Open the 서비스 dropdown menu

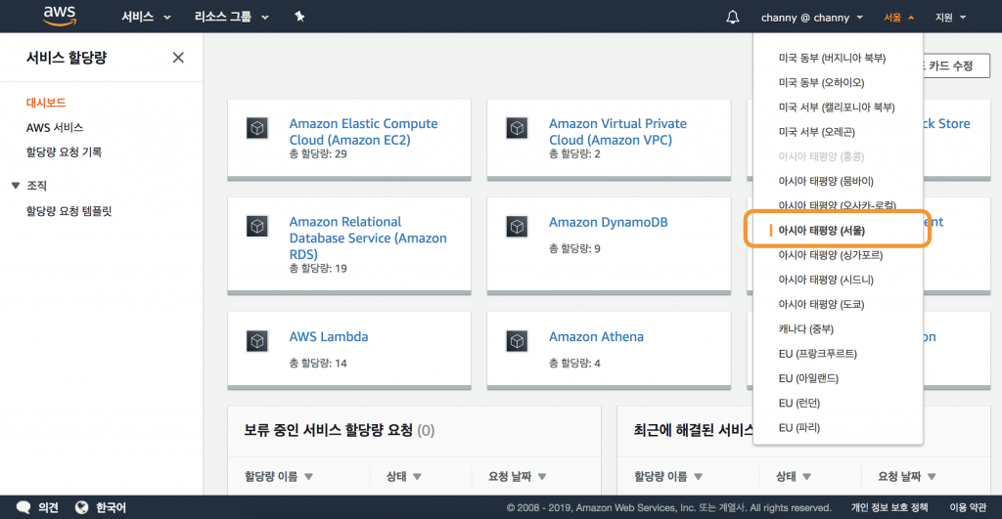tap(146, 18)
